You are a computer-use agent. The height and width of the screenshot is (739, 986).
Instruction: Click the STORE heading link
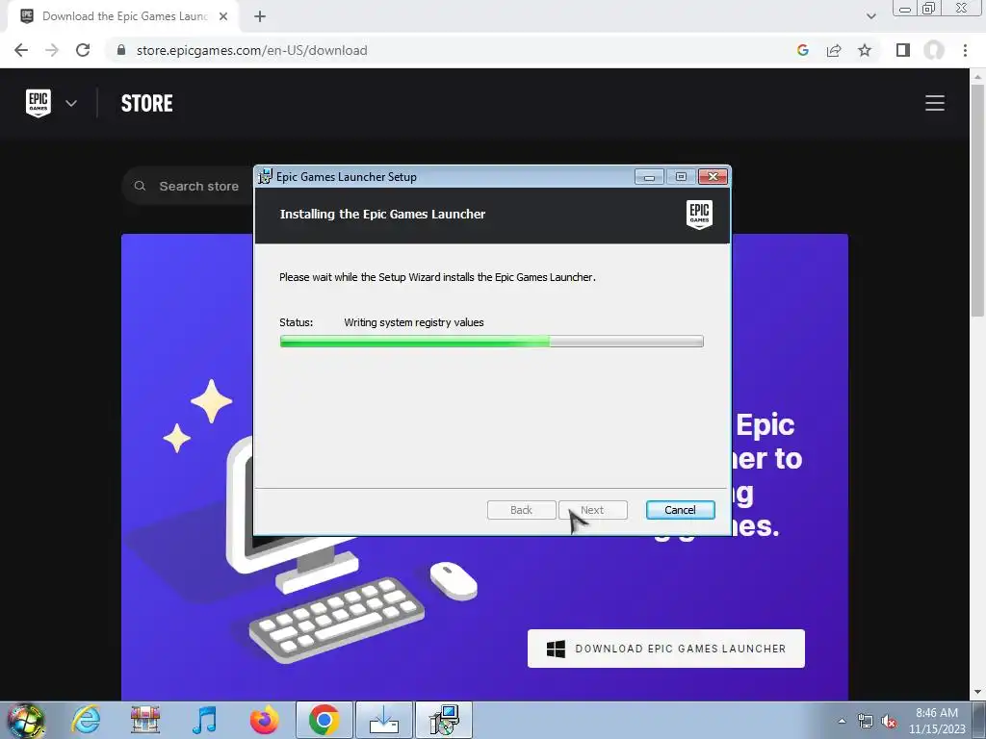click(x=146, y=103)
